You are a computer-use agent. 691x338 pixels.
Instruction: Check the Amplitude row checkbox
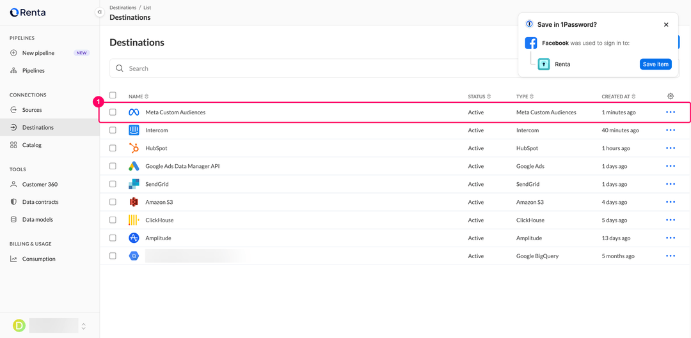click(x=113, y=238)
